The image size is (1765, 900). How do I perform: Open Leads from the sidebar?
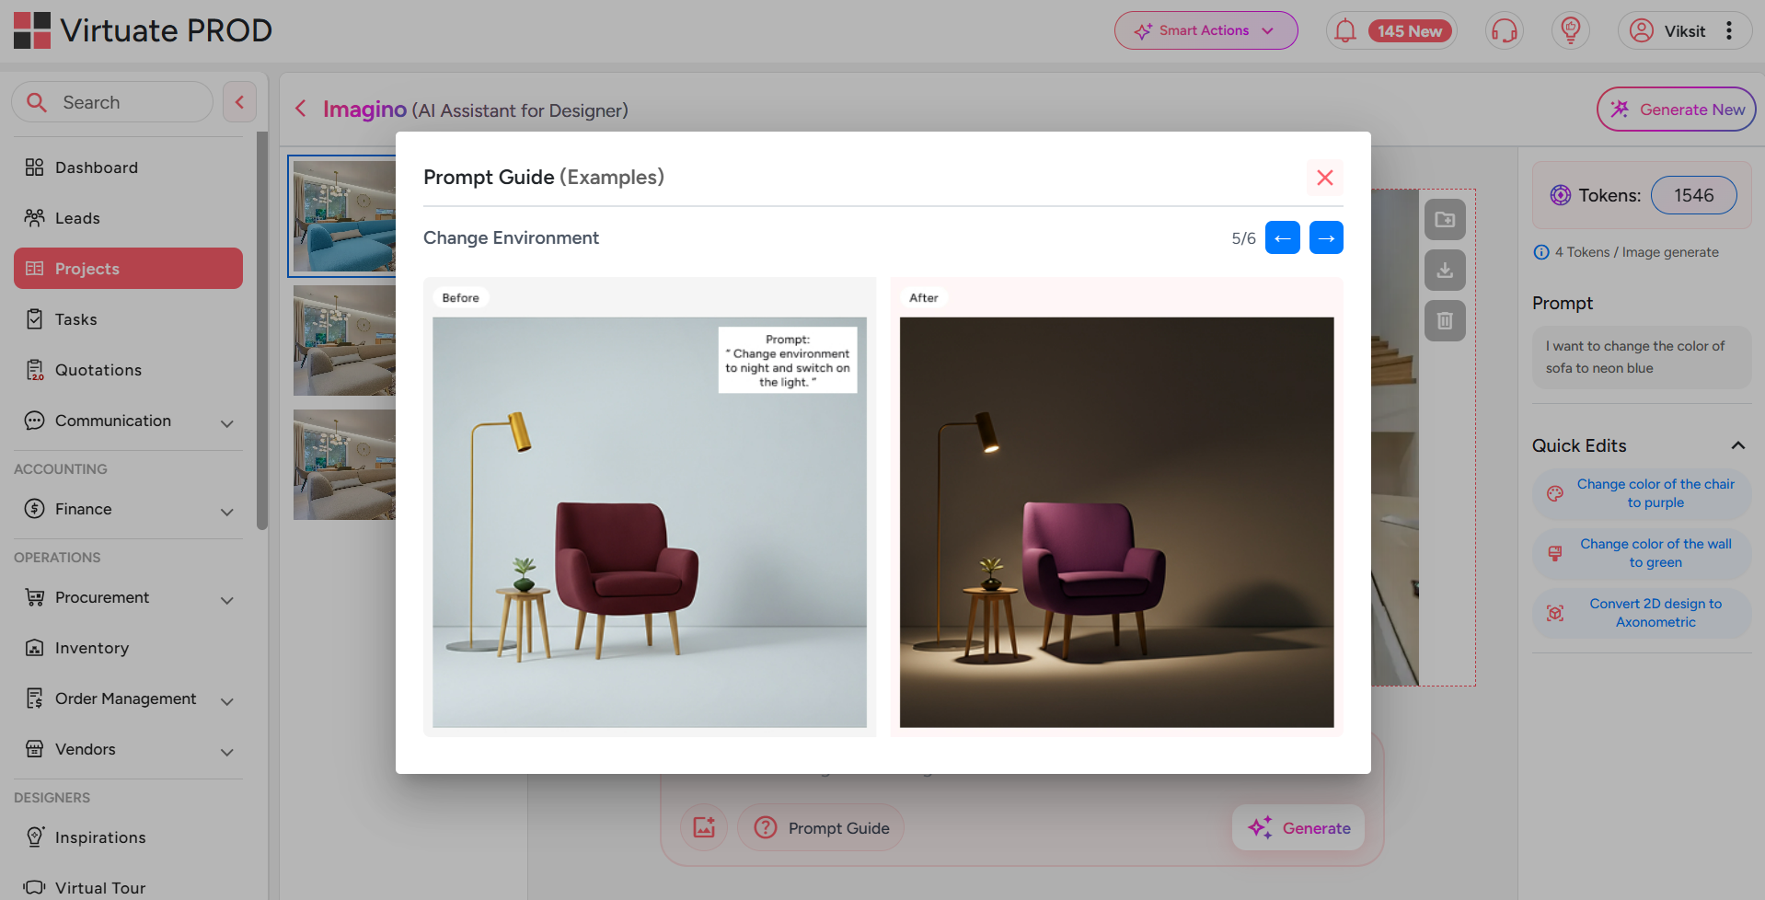[x=76, y=217]
